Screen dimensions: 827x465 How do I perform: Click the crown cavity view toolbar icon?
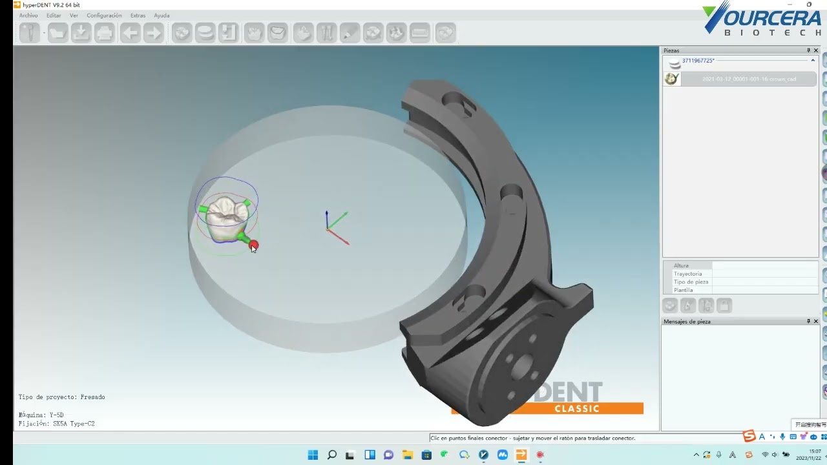pyautogui.click(x=278, y=32)
